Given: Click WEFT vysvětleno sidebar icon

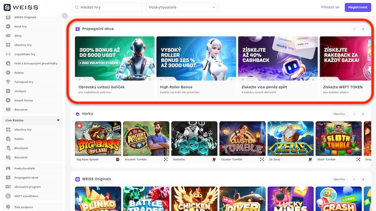Looking at the screenshot, I should click(x=8, y=196).
